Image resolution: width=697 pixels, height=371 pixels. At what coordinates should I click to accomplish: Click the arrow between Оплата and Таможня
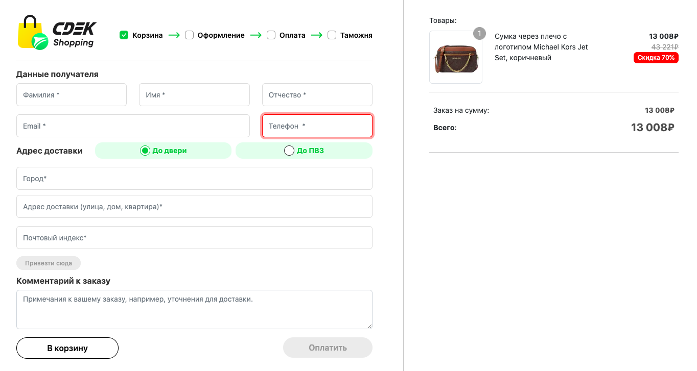[x=317, y=35]
